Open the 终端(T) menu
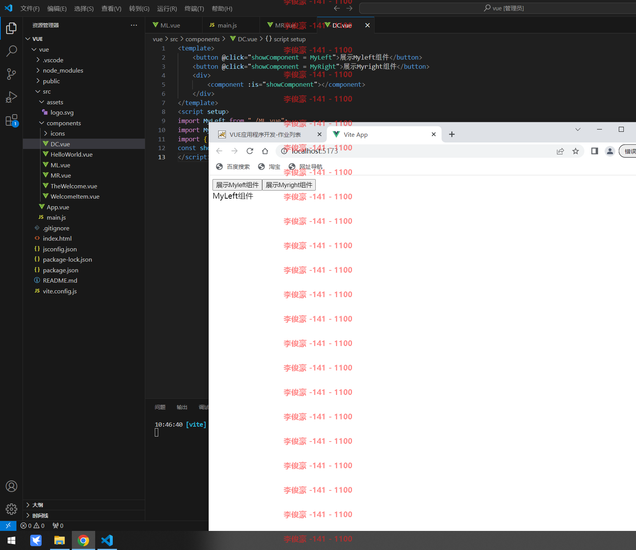This screenshot has width=636, height=550. (194, 8)
